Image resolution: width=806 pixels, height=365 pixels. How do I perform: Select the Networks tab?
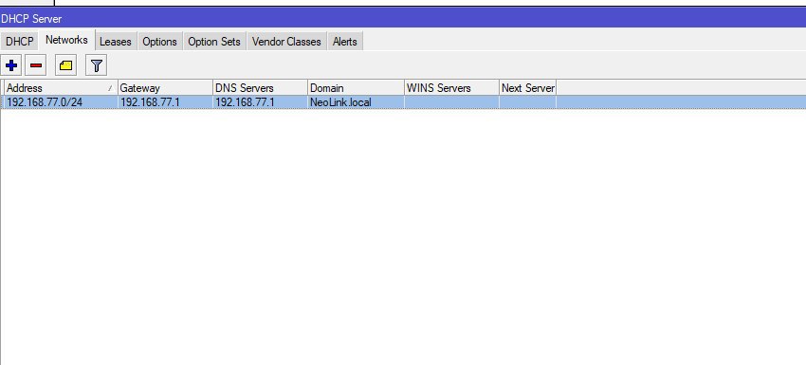click(66, 40)
